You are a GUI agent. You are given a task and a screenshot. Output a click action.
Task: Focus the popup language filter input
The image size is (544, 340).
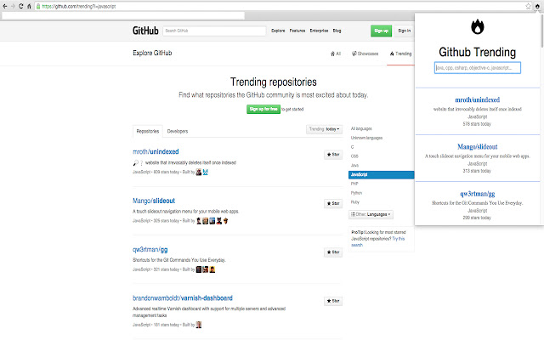[478, 68]
